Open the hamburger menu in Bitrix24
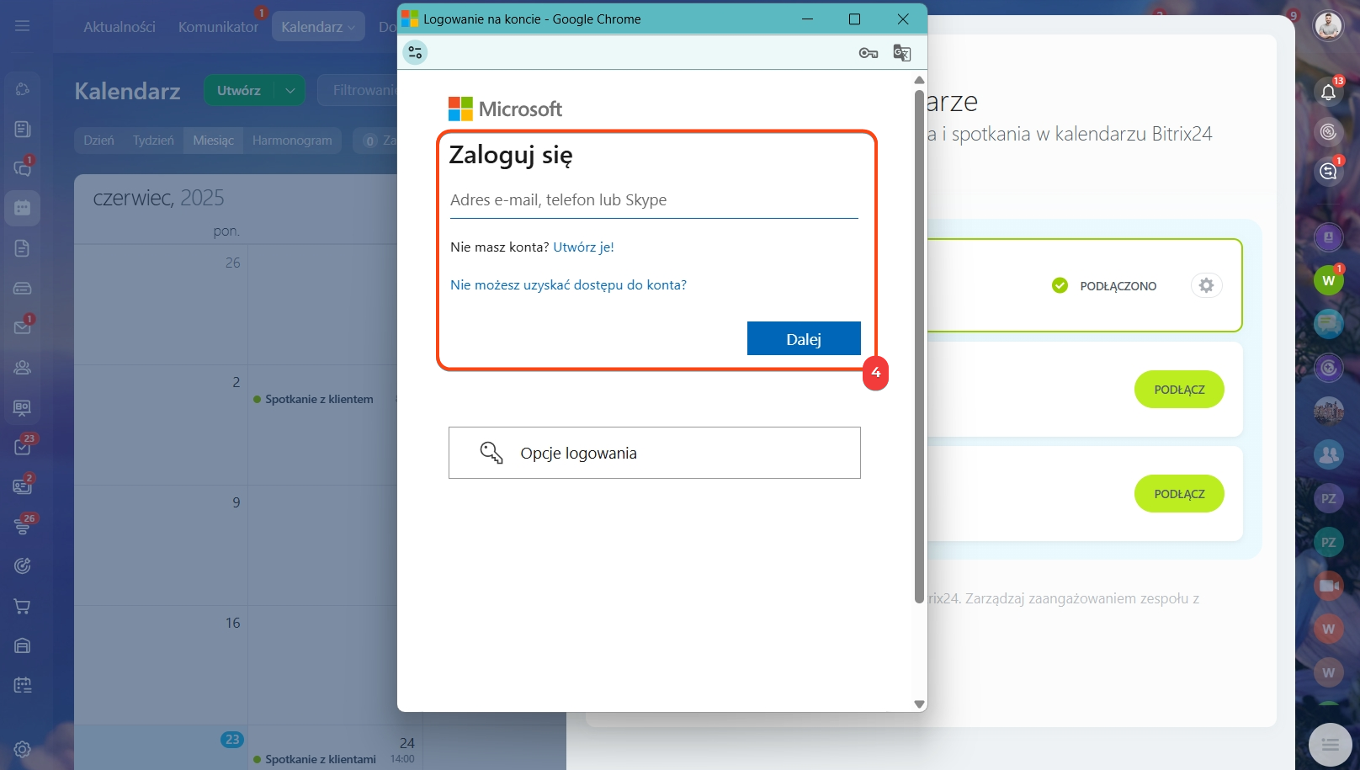The height and width of the screenshot is (770, 1360). click(x=23, y=26)
